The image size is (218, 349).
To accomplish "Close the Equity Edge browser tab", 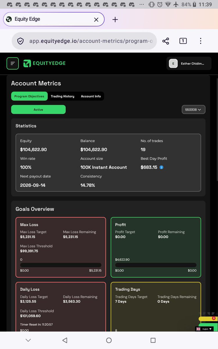I will coord(96,19).
